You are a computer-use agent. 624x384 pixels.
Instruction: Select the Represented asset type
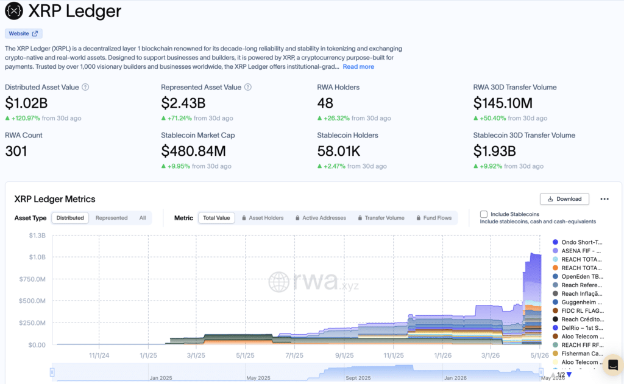[x=112, y=218]
